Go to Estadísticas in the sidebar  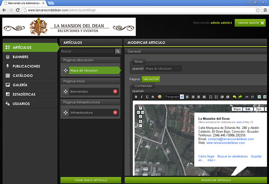[x=24, y=94]
